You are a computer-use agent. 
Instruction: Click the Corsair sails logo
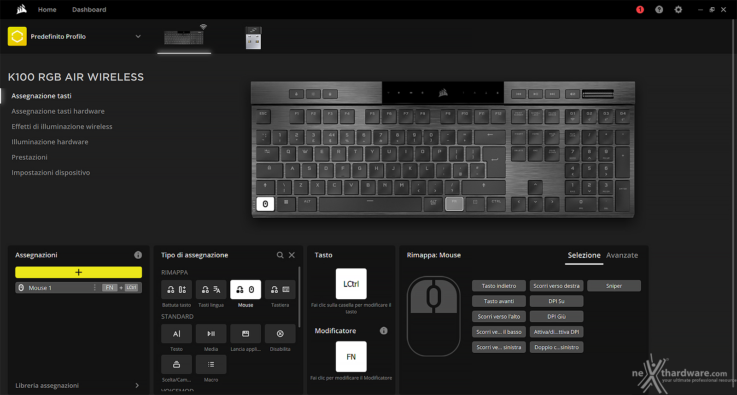coord(22,9)
